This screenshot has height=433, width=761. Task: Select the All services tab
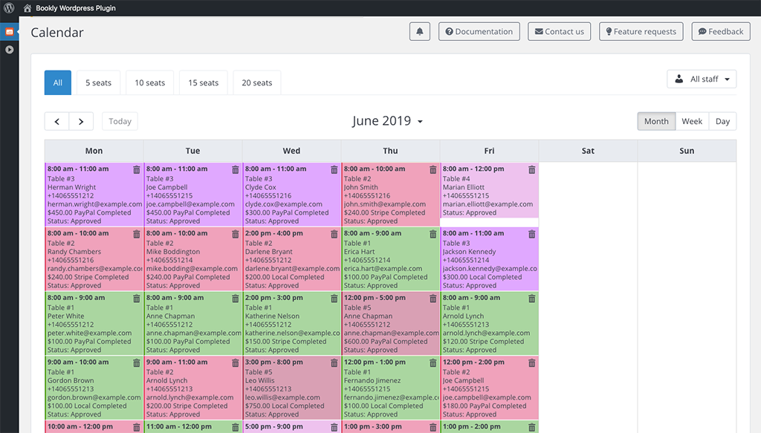click(x=58, y=82)
